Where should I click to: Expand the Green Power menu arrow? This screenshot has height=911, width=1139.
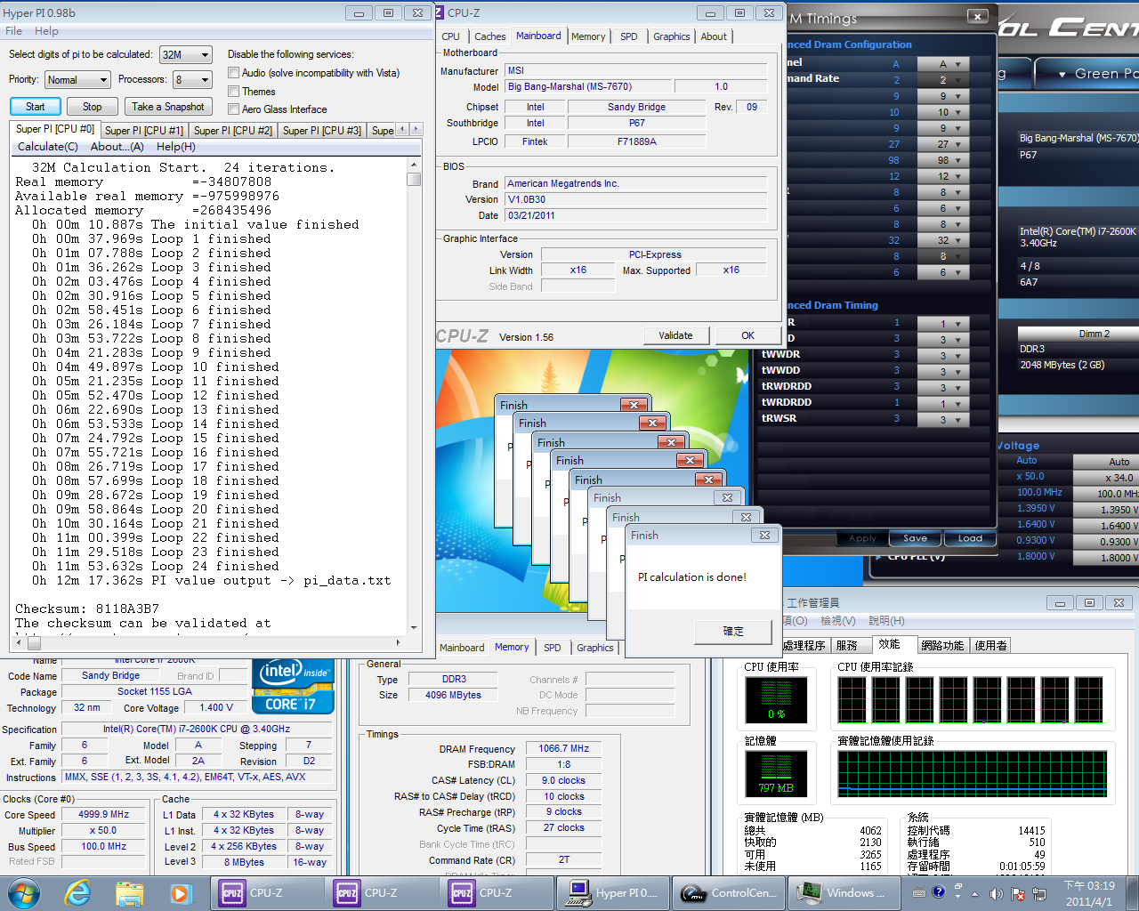(x=1062, y=75)
